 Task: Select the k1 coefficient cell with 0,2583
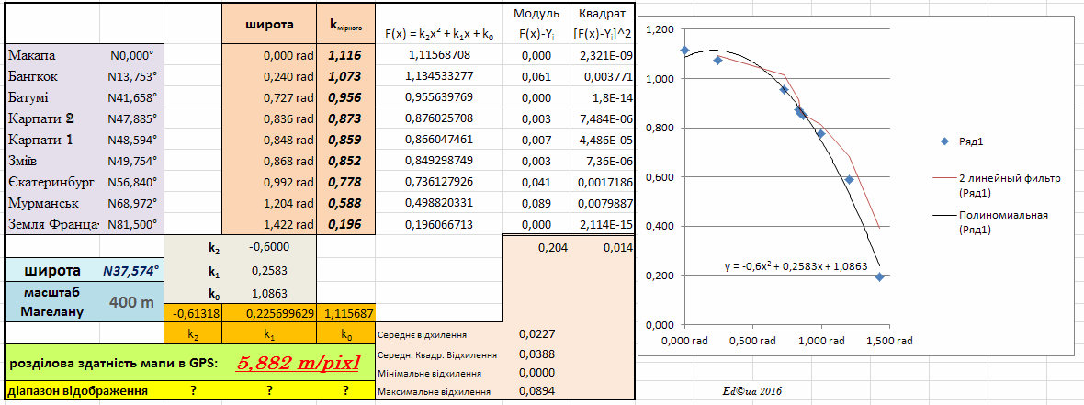(x=270, y=270)
